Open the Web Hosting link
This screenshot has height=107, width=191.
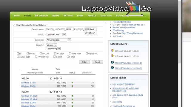118,30
